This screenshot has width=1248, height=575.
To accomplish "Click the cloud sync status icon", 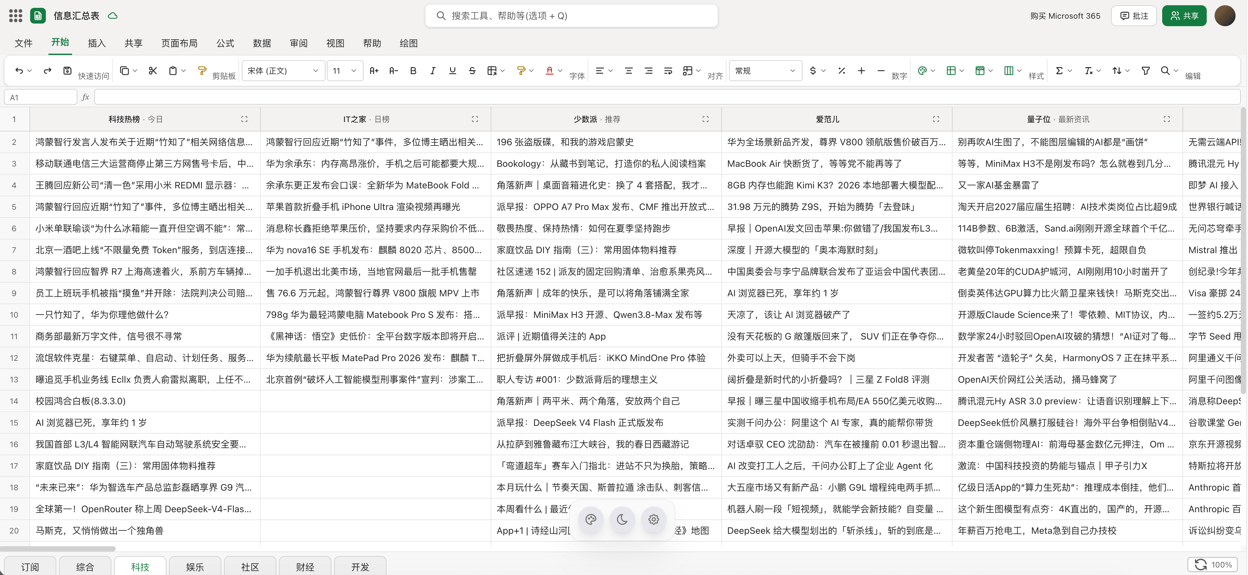I will pos(113,15).
